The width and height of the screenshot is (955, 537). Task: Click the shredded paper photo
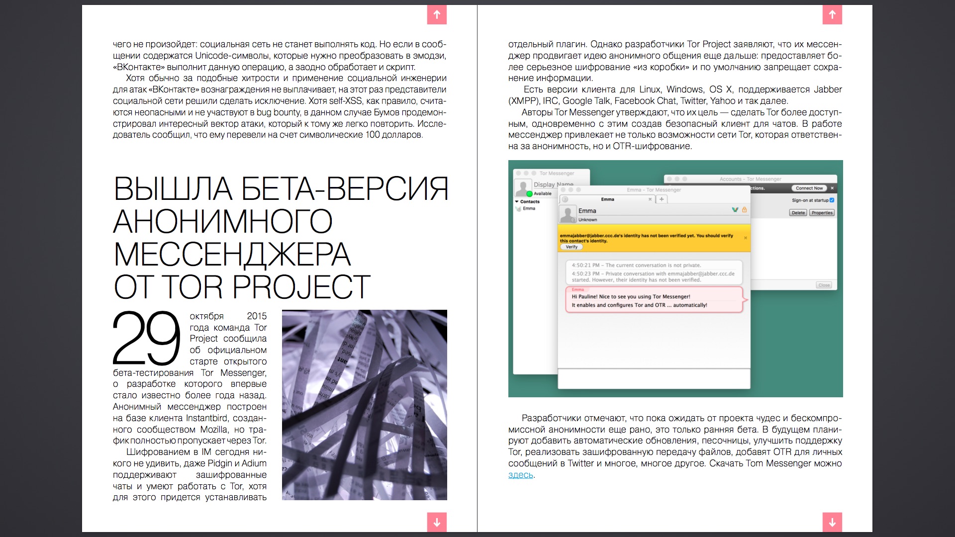pos(365,405)
